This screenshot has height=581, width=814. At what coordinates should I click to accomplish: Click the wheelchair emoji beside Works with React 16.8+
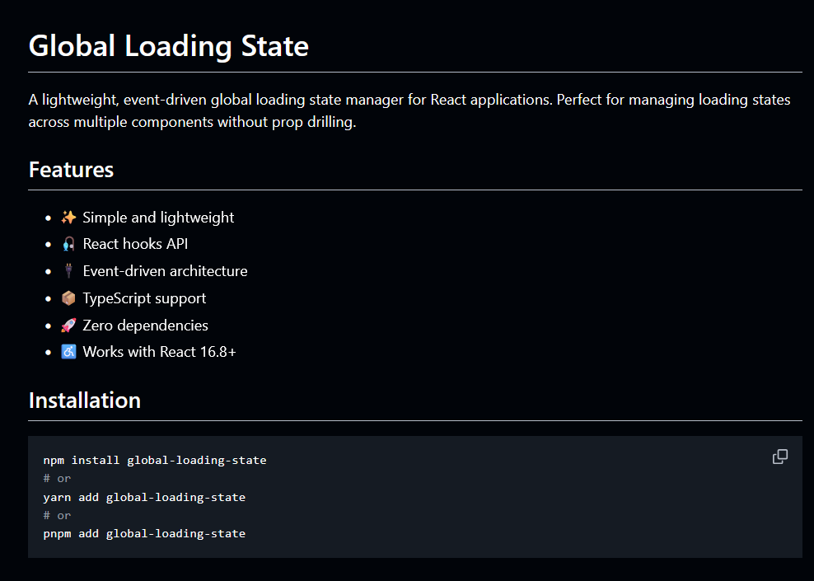[x=68, y=351]
